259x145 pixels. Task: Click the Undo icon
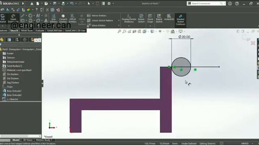pyautogui.click(x=72, y=4)
